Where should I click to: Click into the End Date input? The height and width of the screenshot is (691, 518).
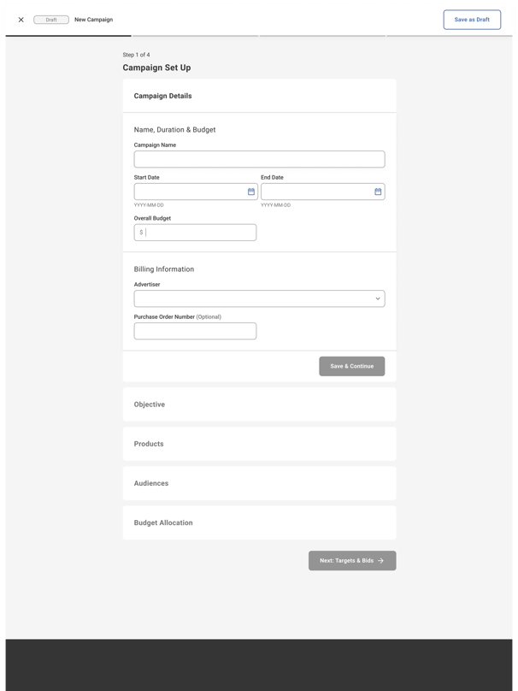(x=317, y=192)
